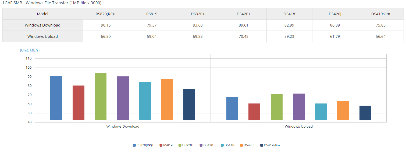The image size is (406, 152).
Task: Click the 66.80 table value
Action: tap(106, 36)
